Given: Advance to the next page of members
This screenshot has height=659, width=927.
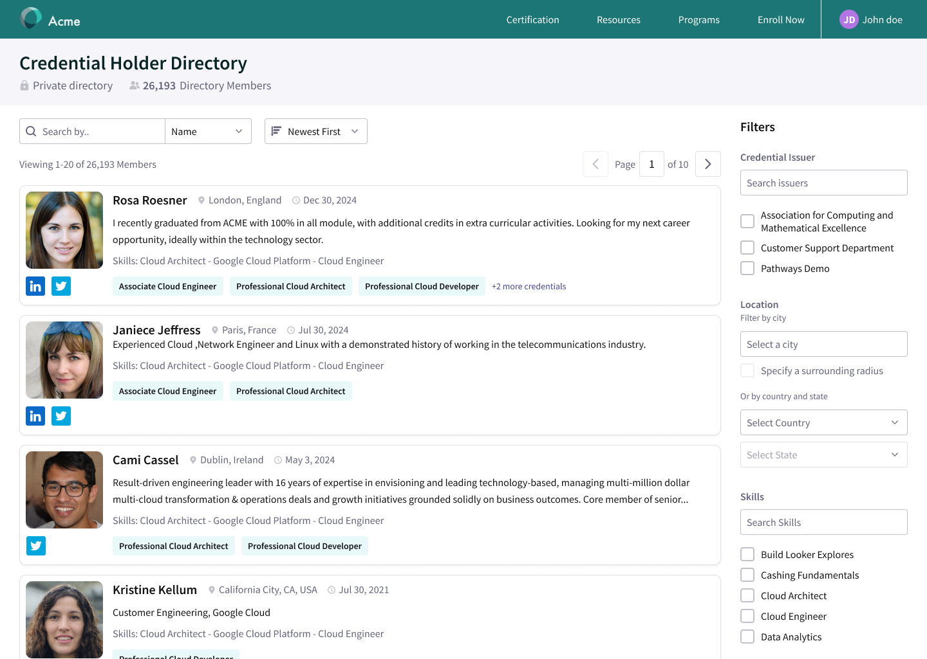Looking at the screenshot, I should [x=708, y=164].
